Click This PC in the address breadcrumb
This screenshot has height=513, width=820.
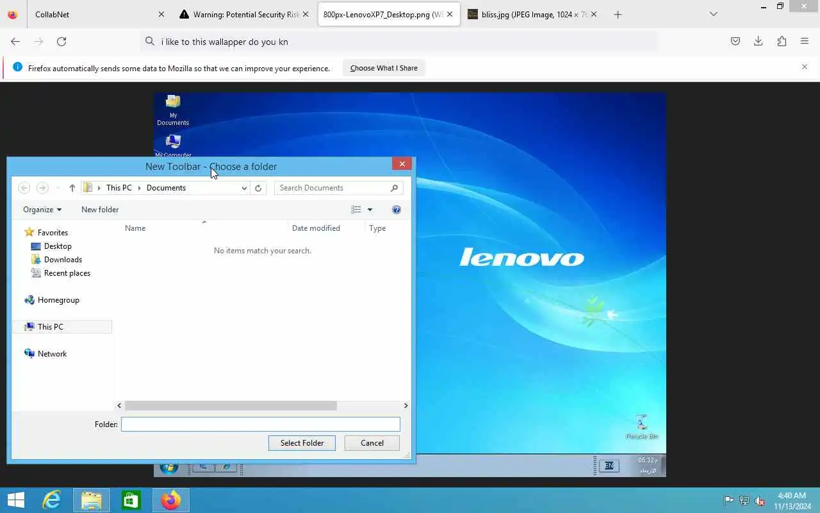pyautogui.click(x=119, y=188)
